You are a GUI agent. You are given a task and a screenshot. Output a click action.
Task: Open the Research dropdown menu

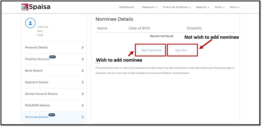pyautogui.click(x=150, y=7)
